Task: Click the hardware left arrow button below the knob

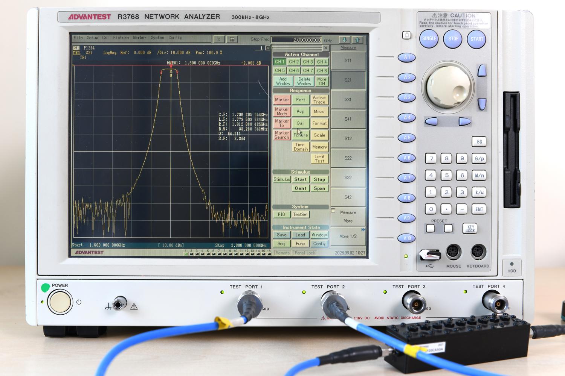Action: (x=431, y=121)
